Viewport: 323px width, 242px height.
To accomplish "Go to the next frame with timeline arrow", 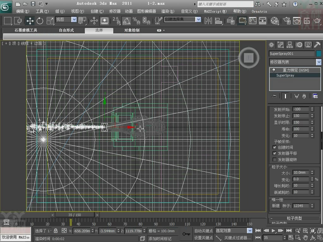I will 97,215.
